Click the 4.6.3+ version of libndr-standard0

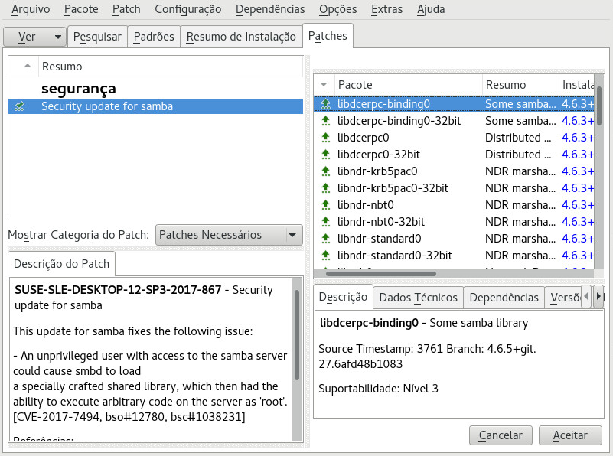pos(578,239)
